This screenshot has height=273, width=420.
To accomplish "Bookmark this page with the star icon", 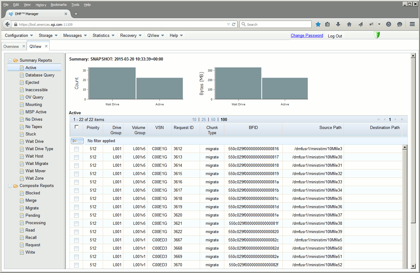I will (x=318, y=24).
